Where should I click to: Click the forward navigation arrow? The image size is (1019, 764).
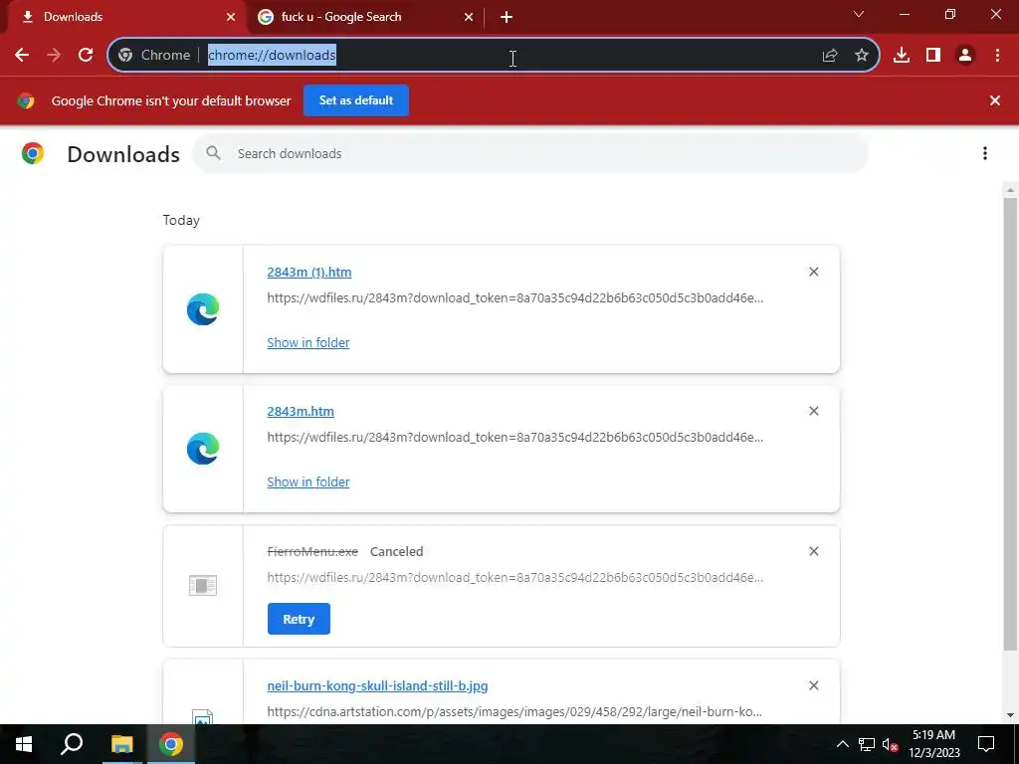click(54, 56)
